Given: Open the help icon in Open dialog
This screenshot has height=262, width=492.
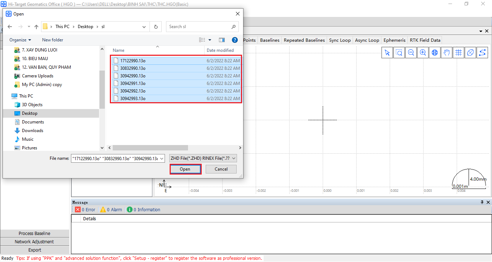Looking at the screenshot, I should tap(235, 40).
